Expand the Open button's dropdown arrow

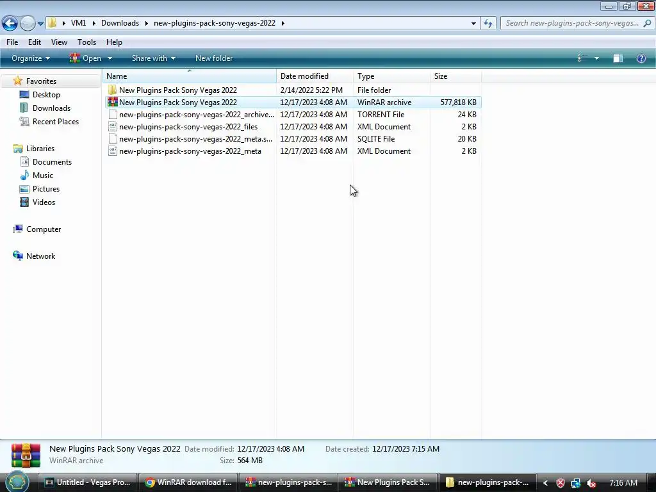pyautogui.click(x=110, y=58)
